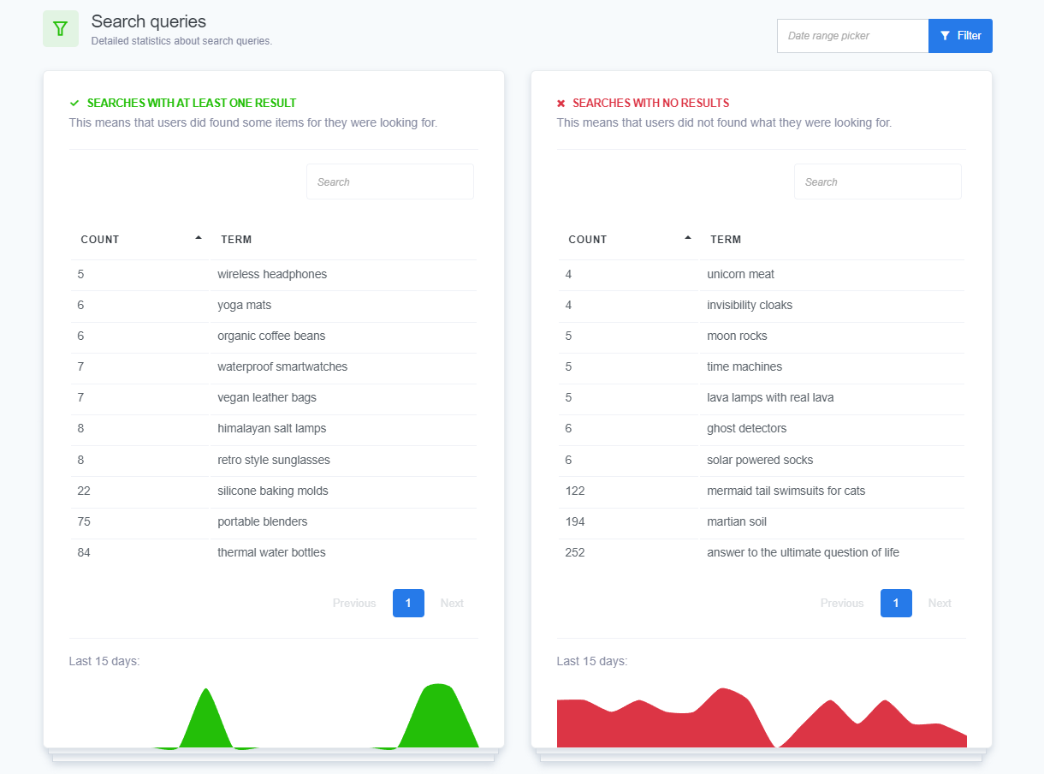Screen dimensions: 1044x774
Task: Select the 'wireless headphones' term
Action: 272,274
